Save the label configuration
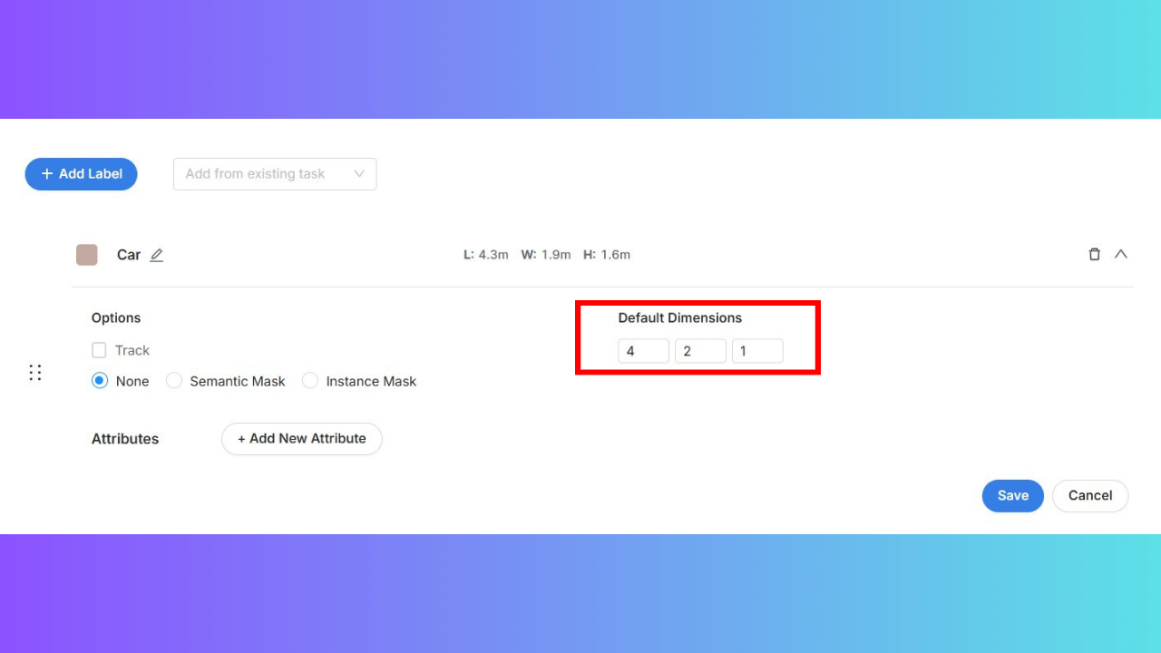This screenshot has height=653, width=1161. coord(1012,496)
